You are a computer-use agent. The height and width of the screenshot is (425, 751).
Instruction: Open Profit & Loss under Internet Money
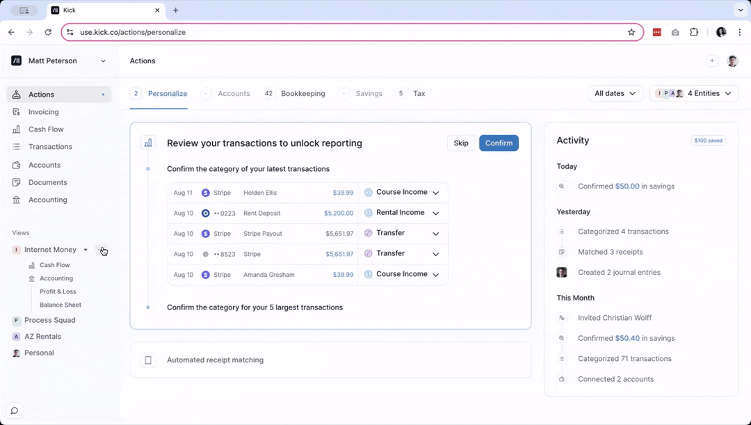coord(58,291)
